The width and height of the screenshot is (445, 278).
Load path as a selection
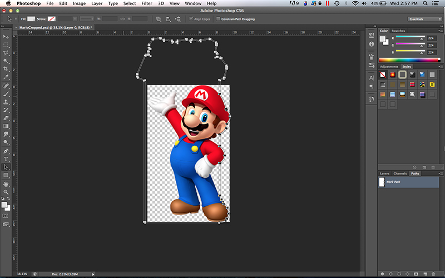click(399, 274)
